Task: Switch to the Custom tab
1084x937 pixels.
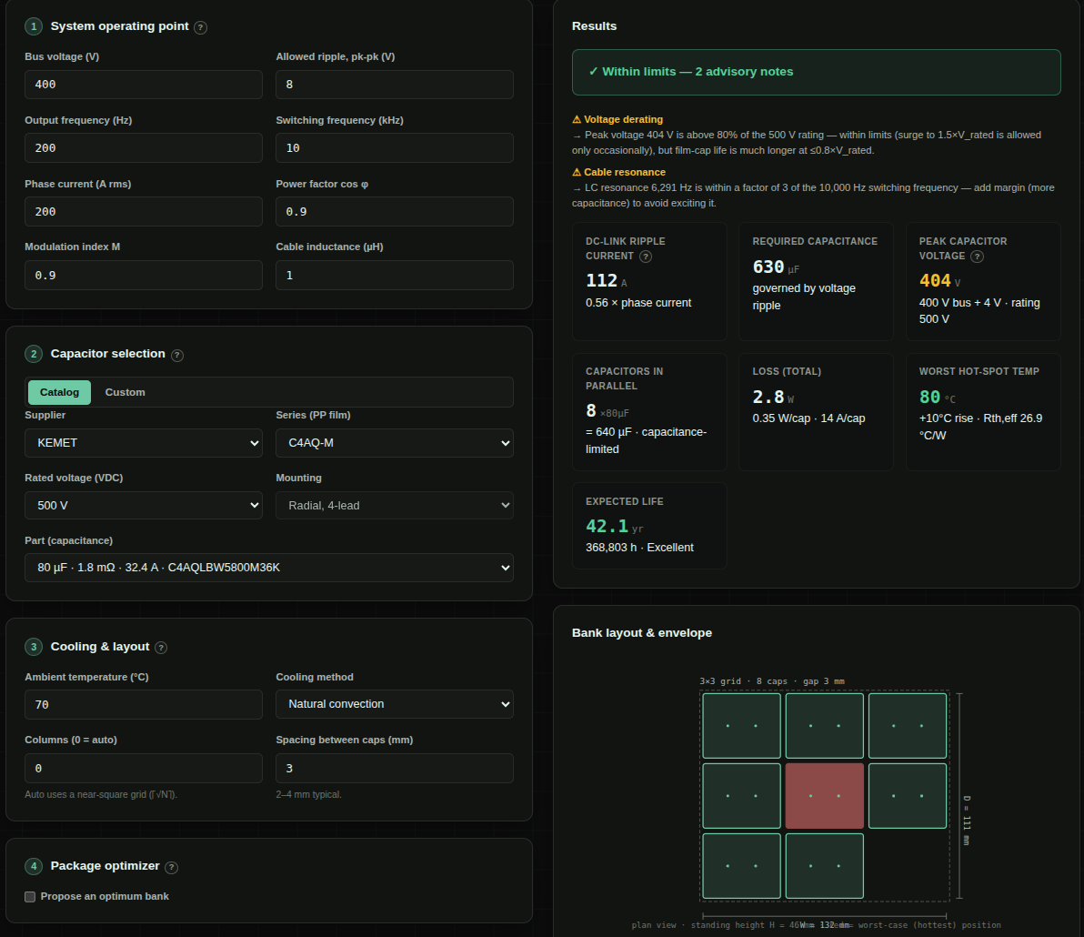Action: point(125,392)
